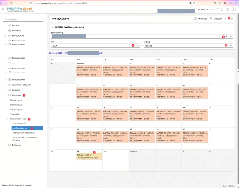
Task: Open the Όροι Χρήσης link
Action: (x=229, y=186)
